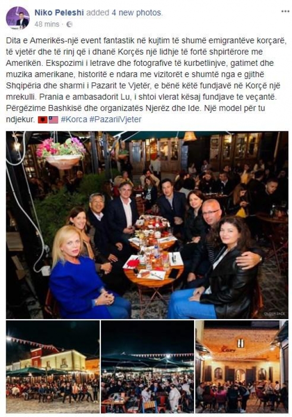Open Niko Peleshi's profile picture
The width and height of the screenshot is (292, 417).
17,18
